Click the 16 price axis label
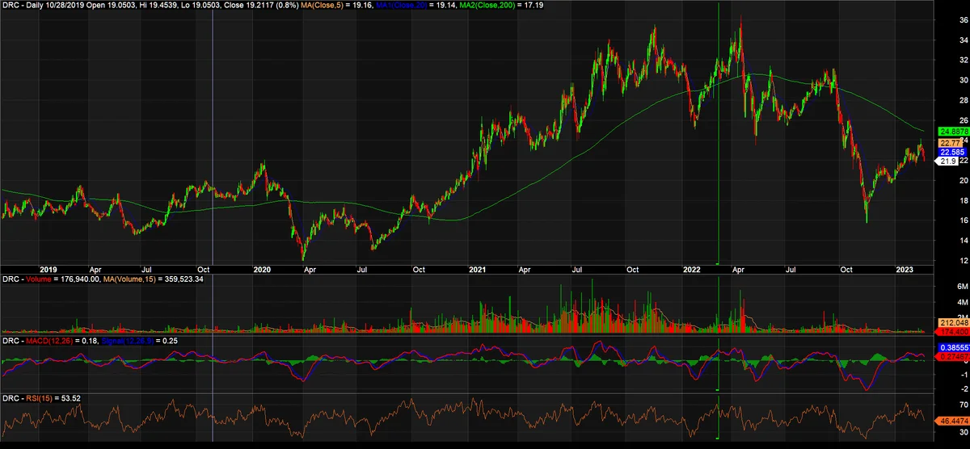Screen dimensions: 970x449 (x=964, y=220)
